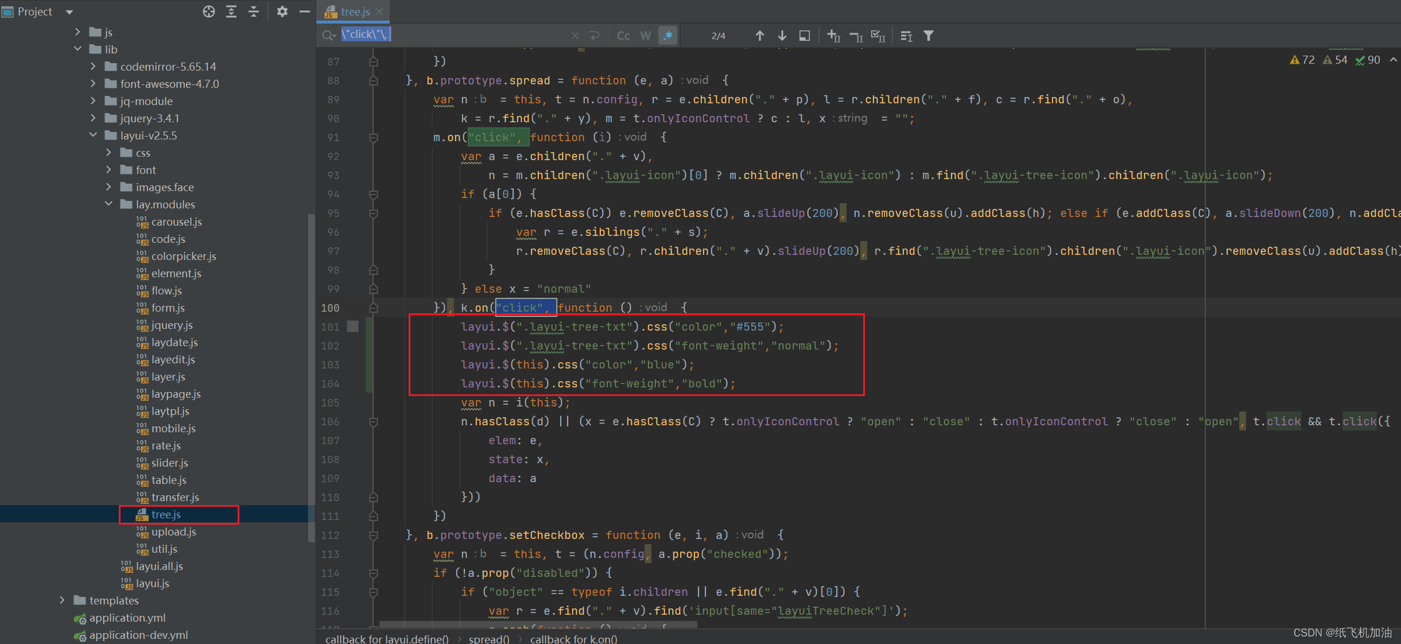Click the search results filter icon
Screen dimensions: 1401x644
[928, 36]
